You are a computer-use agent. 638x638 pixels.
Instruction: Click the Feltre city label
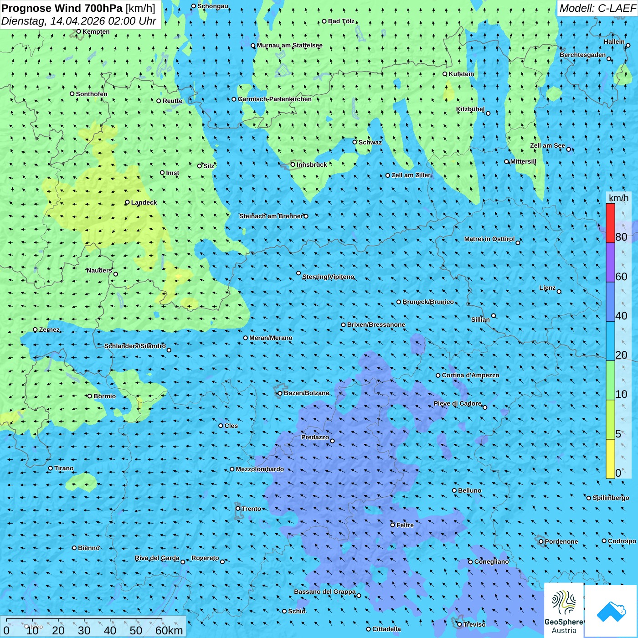pos(405,525)
